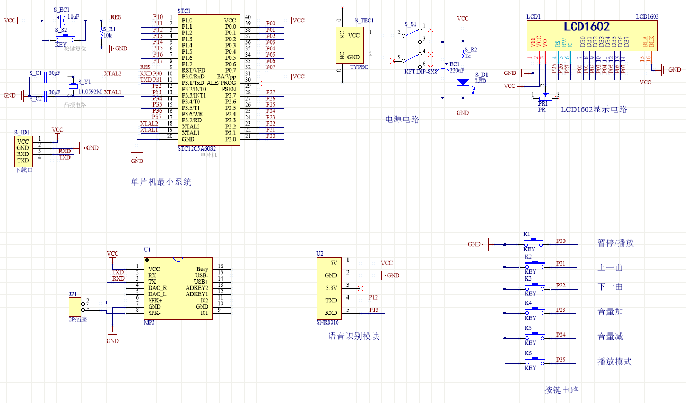Select the MP3 module U1 body

pyautogui.click(x=178, y=288)
